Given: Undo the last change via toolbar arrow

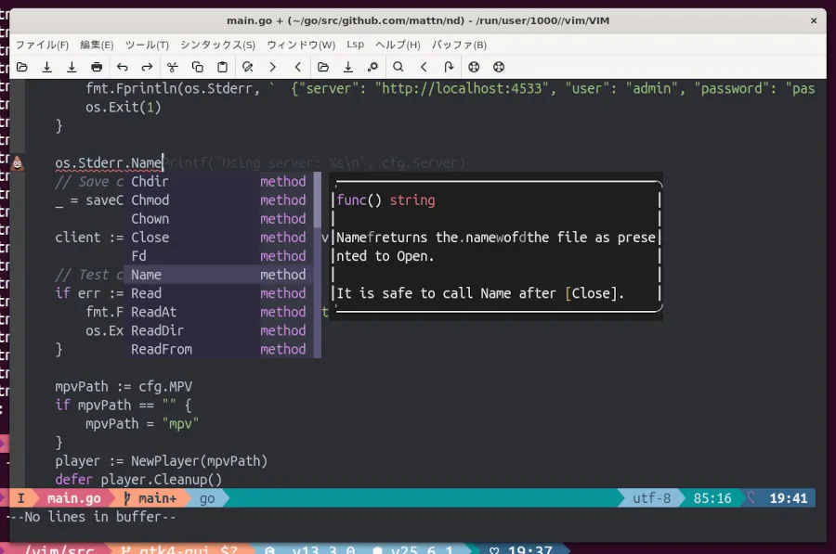Looking at the screenshot, I should coord(122,67).
